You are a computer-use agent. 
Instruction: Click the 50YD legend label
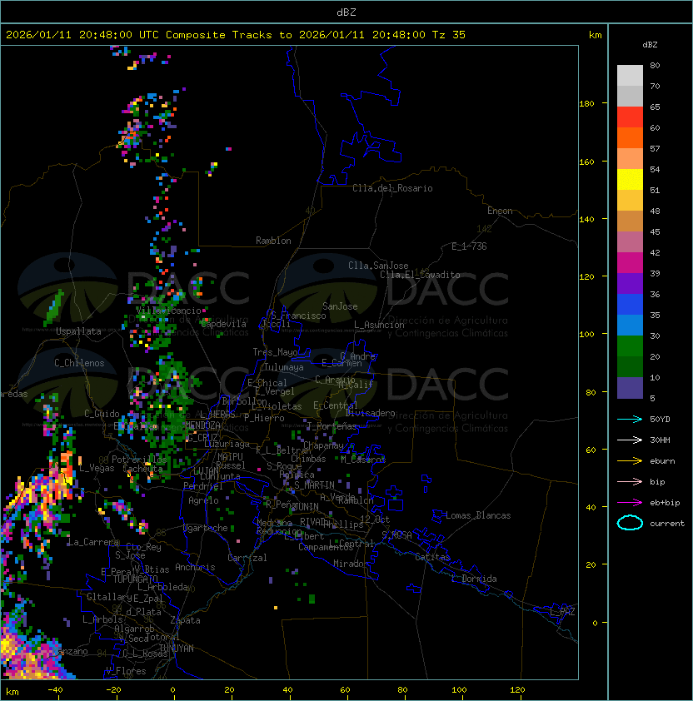point(660,419)
